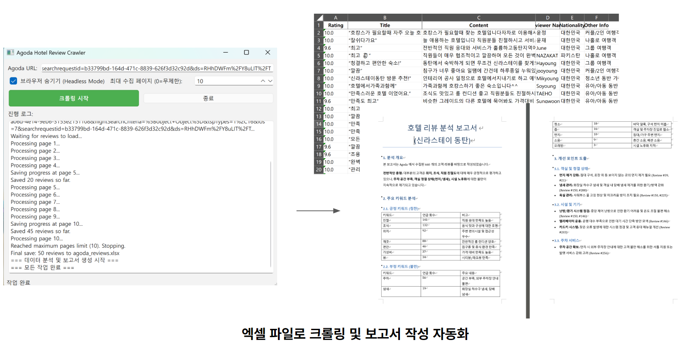Click the window resize grip at bottom-right corner

click(275, 284)
